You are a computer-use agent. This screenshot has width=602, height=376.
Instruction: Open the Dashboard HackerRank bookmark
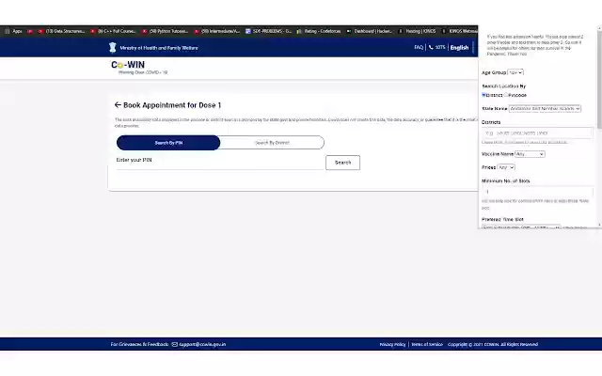click(370, 31)
